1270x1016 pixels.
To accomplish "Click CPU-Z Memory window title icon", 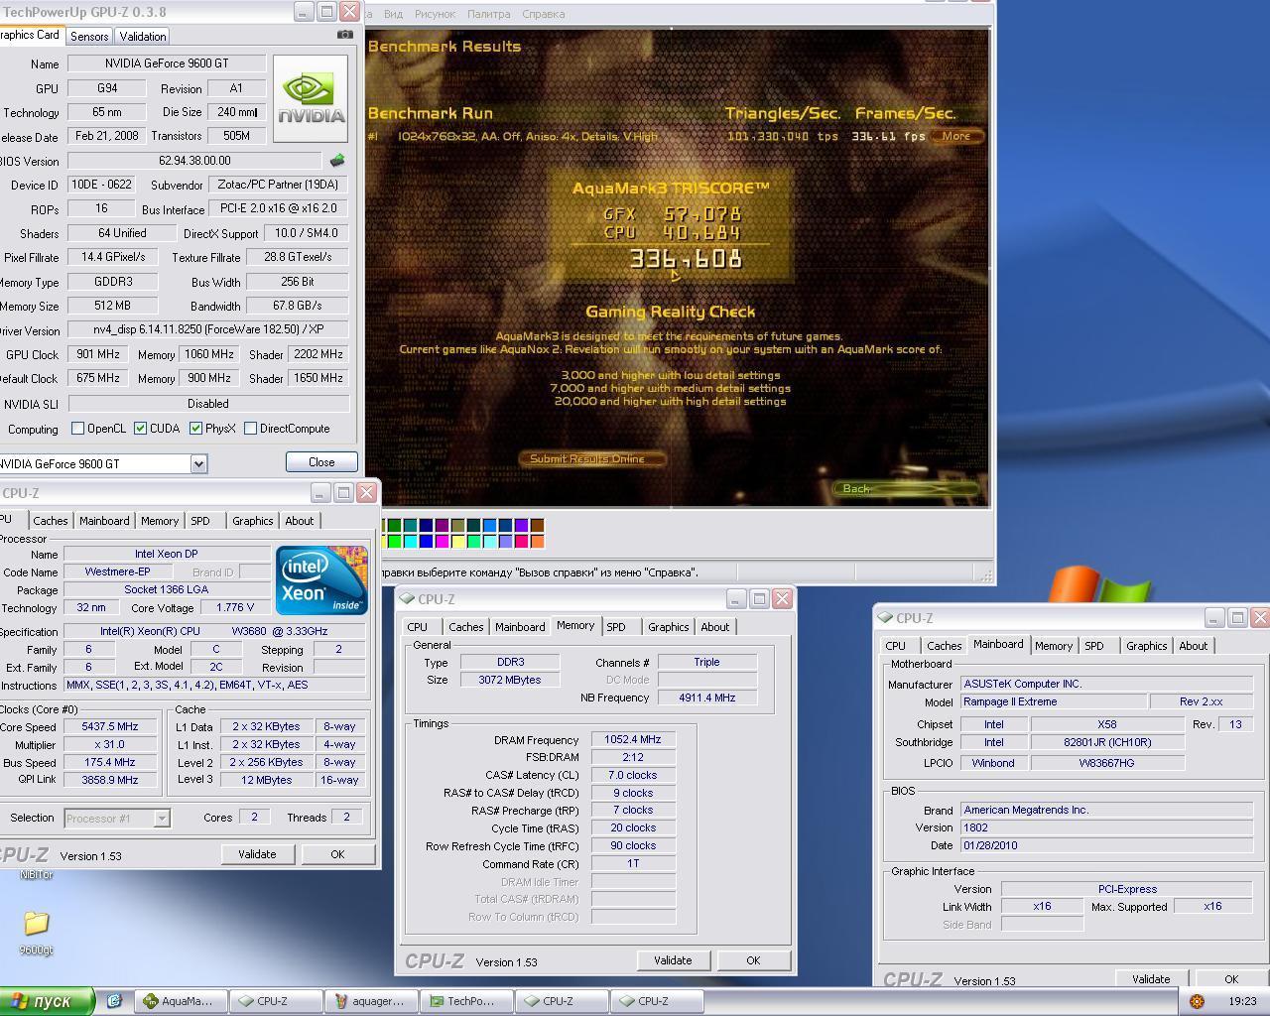I will [x=407, y=599].
